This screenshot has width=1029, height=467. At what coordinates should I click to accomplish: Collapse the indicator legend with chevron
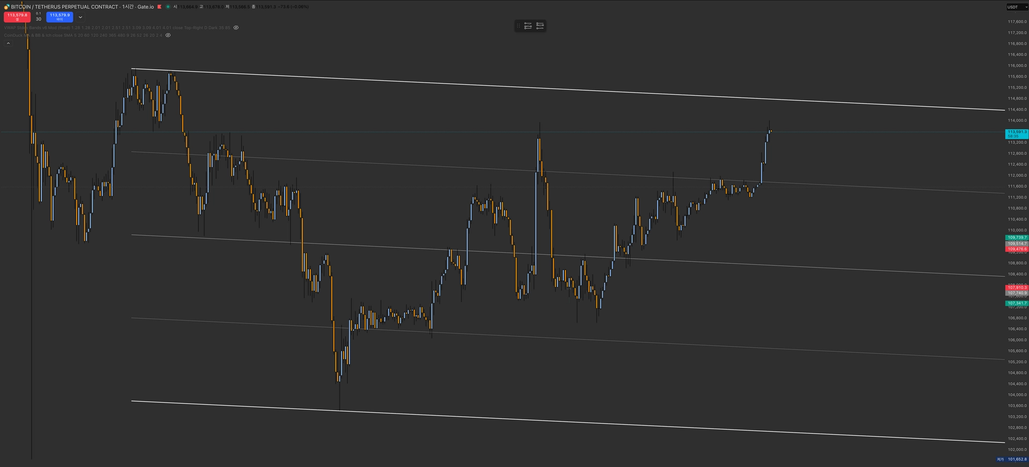[8, 43]
